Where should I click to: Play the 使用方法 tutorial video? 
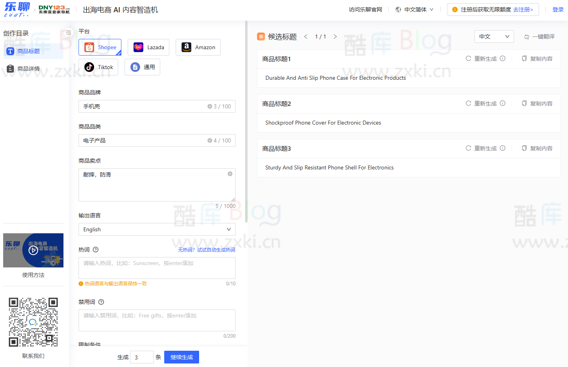point(33,250)
